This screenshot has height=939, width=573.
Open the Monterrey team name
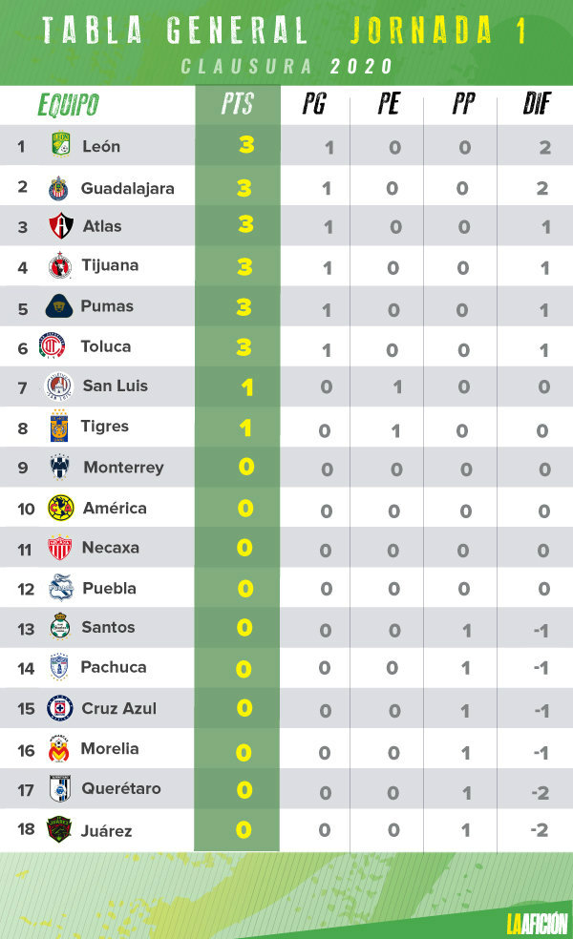[123, 468]
